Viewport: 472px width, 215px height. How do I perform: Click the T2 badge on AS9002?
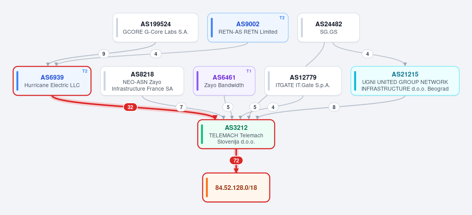pyautogui.click(x=282, y=18)
